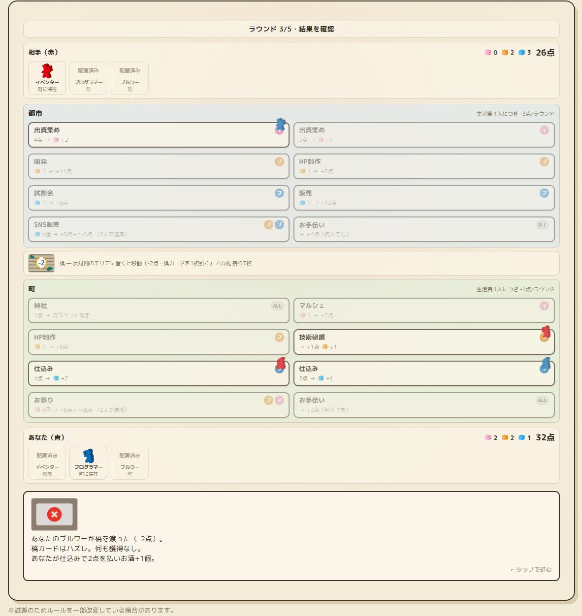Viewport: 582px width, 616px height.
Task: Click the あなた（青） label
Action: pos(47,437)
